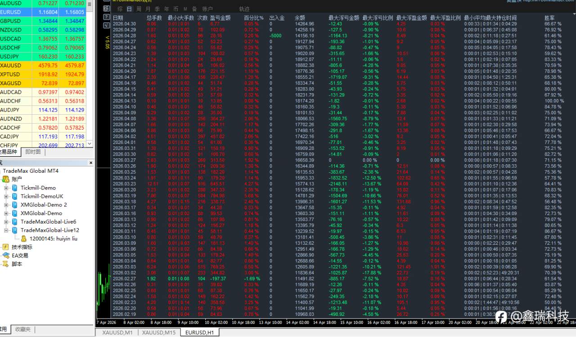576x337 pixels.
Task: Open the 即时图 tick chart tab
Action: coord(33,152)
